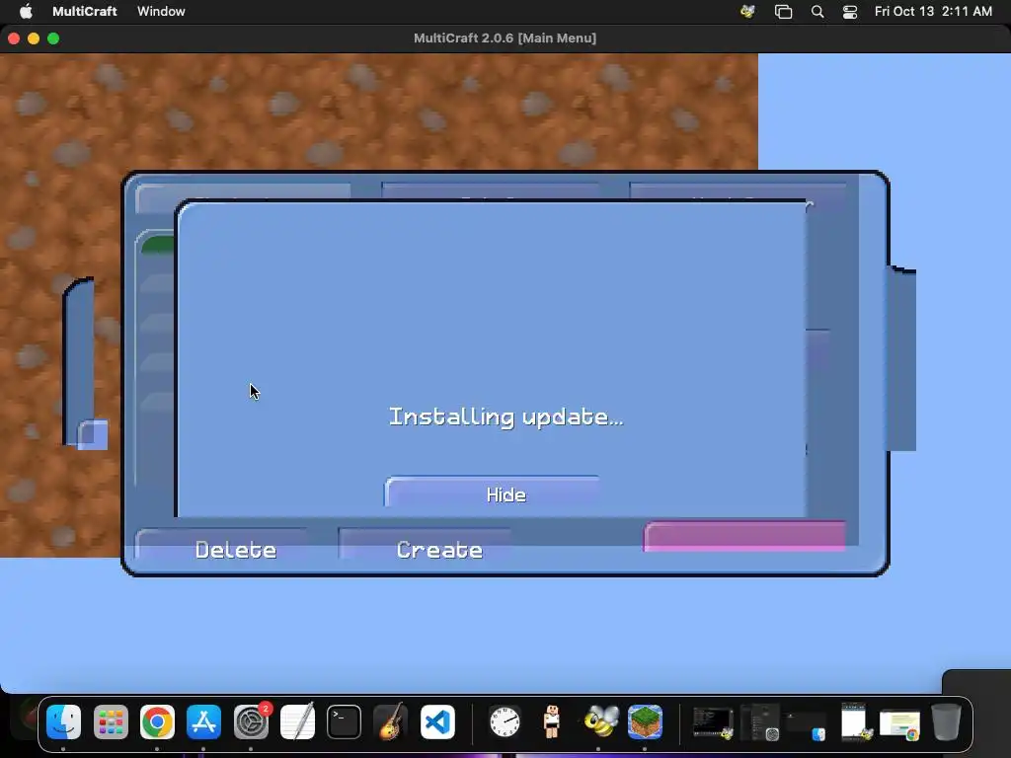
Task: Click the bee icon in menu bar
Action: (x=748, y=11)
